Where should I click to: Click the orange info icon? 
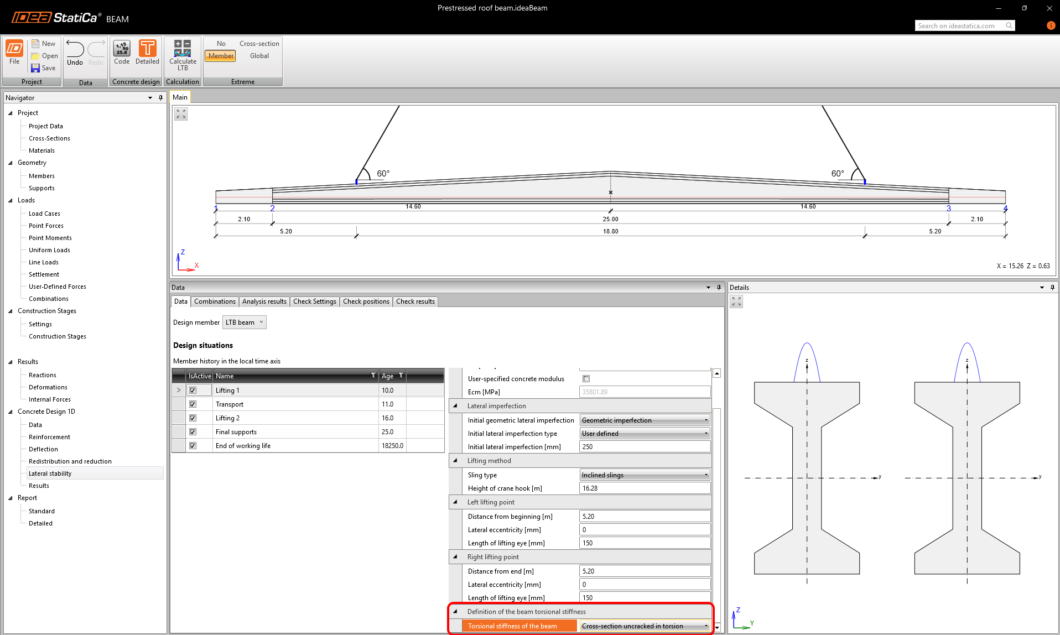[x=1051, y=25]
